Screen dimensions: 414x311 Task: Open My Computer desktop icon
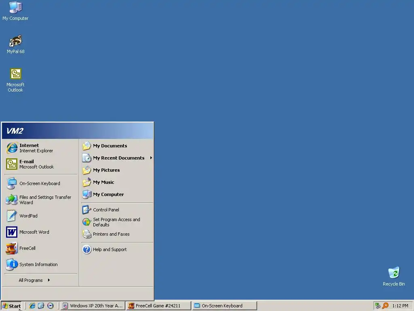[x=15, y=11]
